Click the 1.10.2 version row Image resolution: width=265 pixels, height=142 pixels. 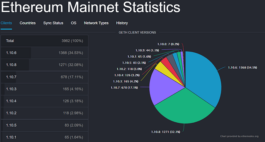tap(45, 113)
